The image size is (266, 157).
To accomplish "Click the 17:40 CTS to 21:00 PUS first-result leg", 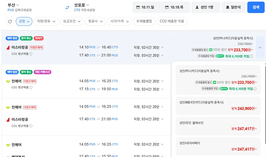I will click(x=98, y=55).
